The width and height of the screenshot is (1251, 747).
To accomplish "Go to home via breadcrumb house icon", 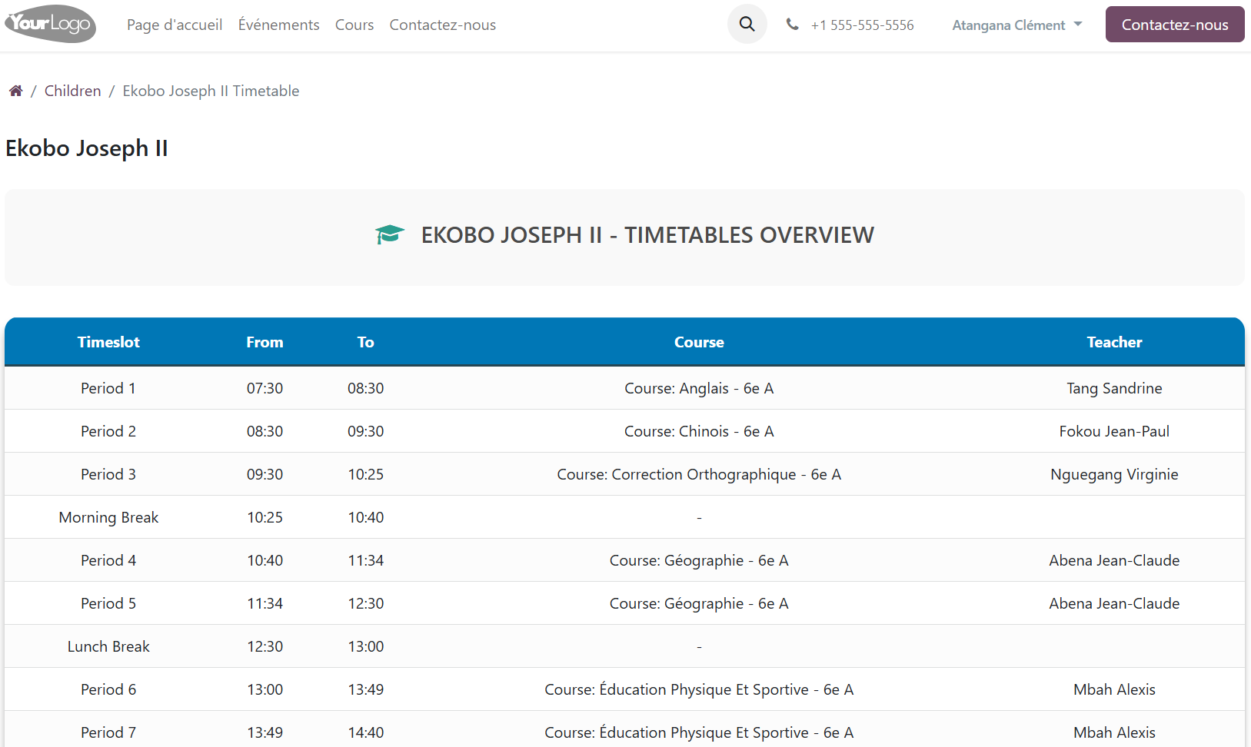I will click(15, 91).
